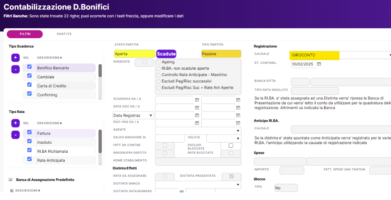Uncheck the Carta di Credito checkbox
391x200 pixels.
[x=30, y=85]
